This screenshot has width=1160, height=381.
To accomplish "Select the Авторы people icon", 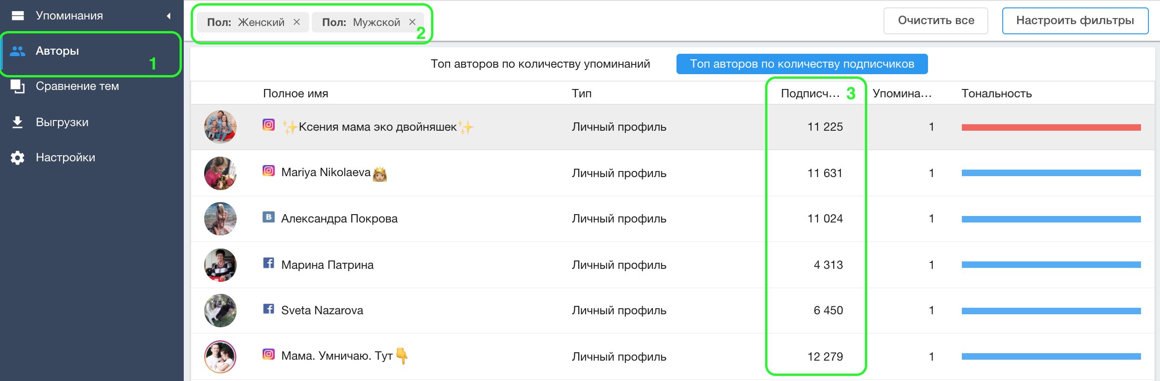I will pos(18,51).
